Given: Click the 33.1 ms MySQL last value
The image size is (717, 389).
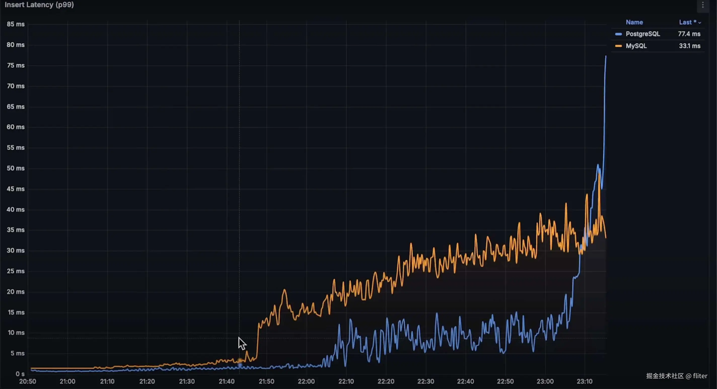Looking at the screenshot, I should (690, 46).
